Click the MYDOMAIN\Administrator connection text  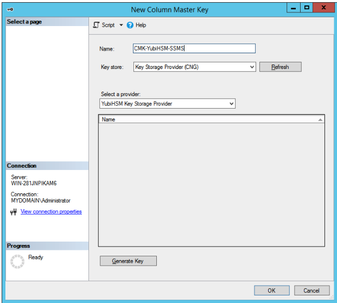[x=41, y=200]
